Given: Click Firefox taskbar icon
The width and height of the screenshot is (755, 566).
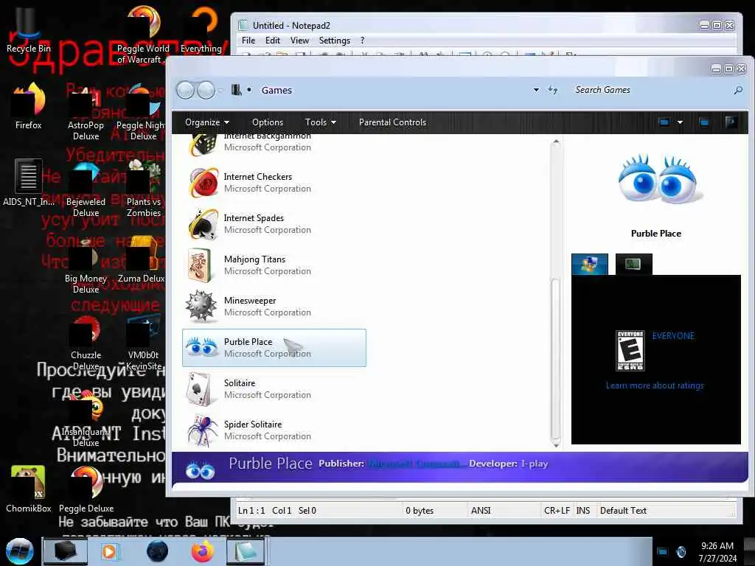Looking at the screenshot, I should click(203, 551).
